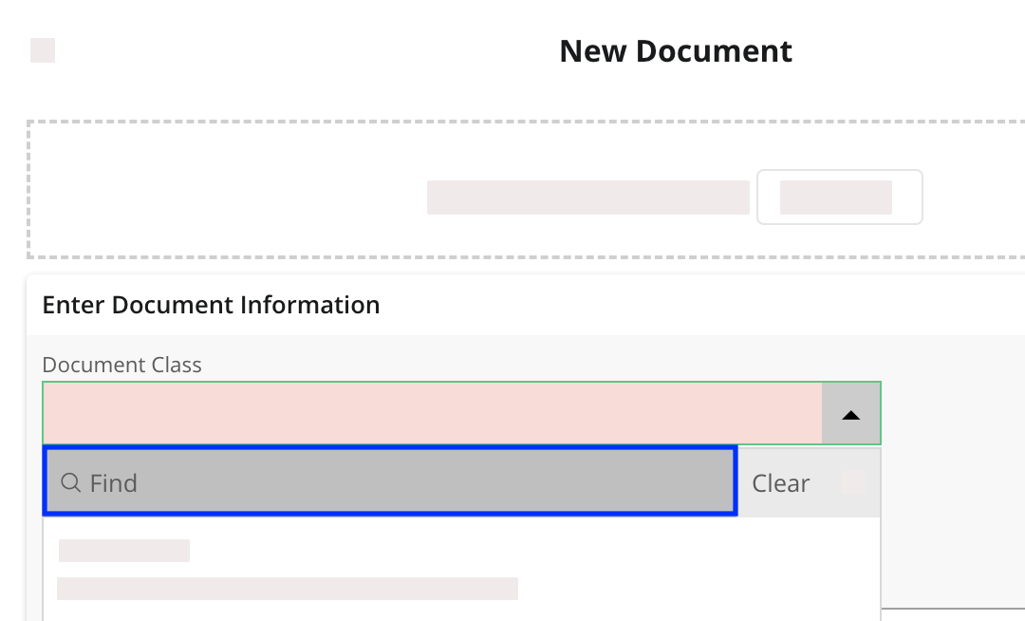Click the Document Class field label

(122, 365)
